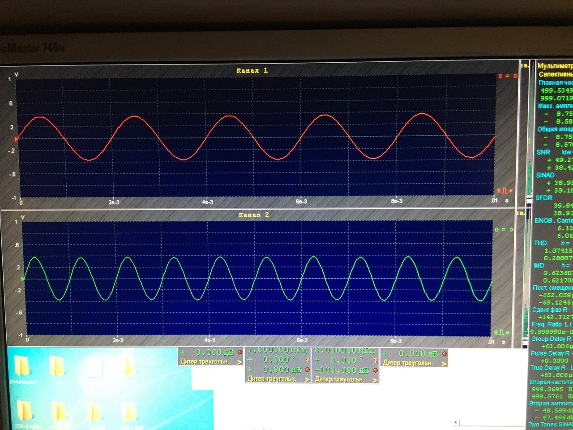Click the green '0 = 0' label in Канал 2

pos(504,229)
